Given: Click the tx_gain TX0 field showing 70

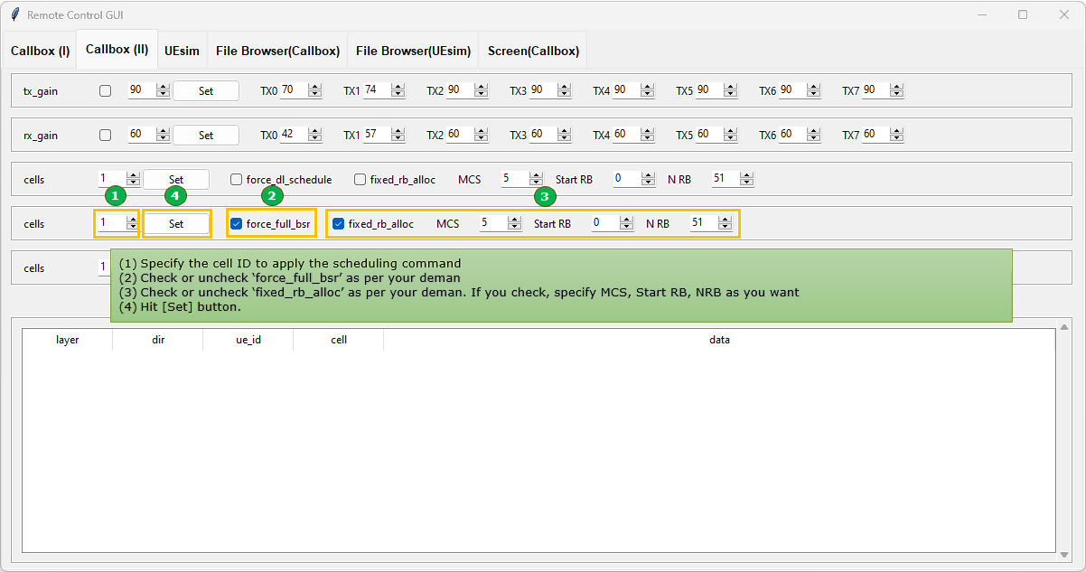Looking at the screenshot, I should [294, 90].
